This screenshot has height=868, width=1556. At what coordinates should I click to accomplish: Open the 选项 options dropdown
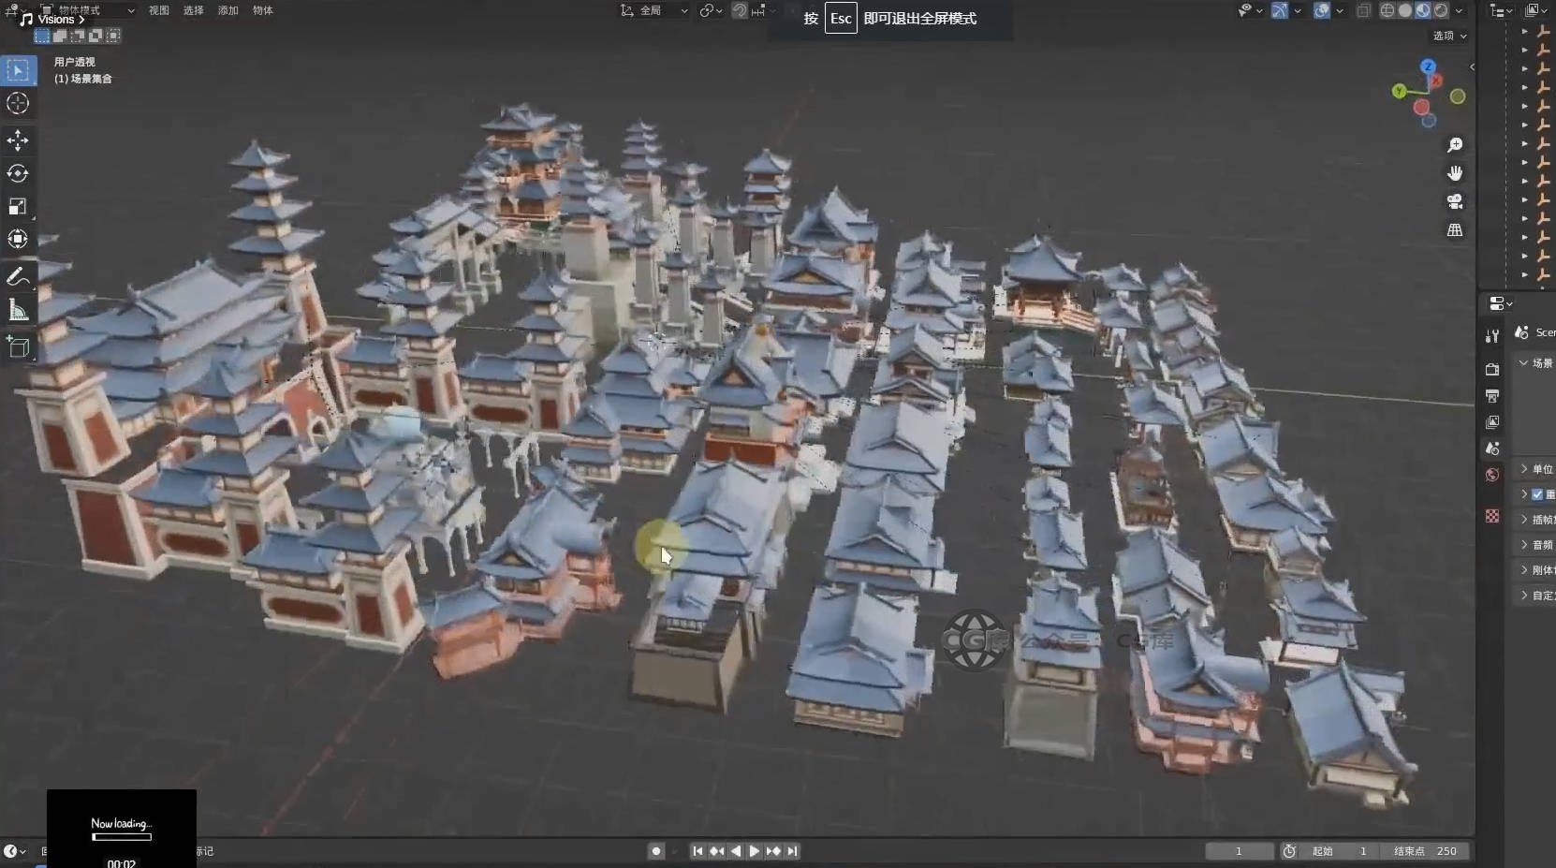coord(1449,36)
